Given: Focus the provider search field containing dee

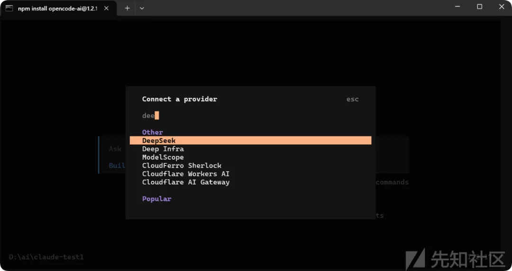Looking at the screenshot, I should click(x=250, y=115).
